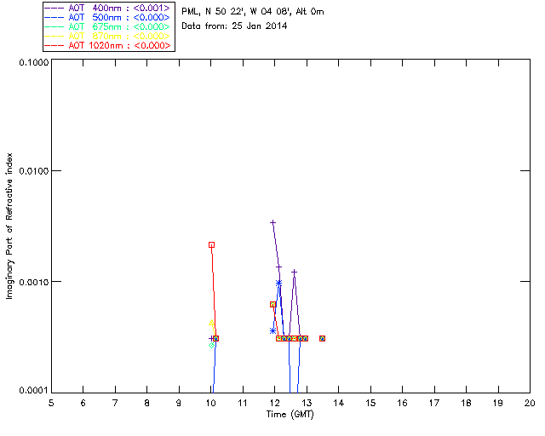The width and height of the screenshot is (545, 436).
Task: Click the 0.0010 y-axis tick label
Action: pyautogui.click(x=34, y=282)
